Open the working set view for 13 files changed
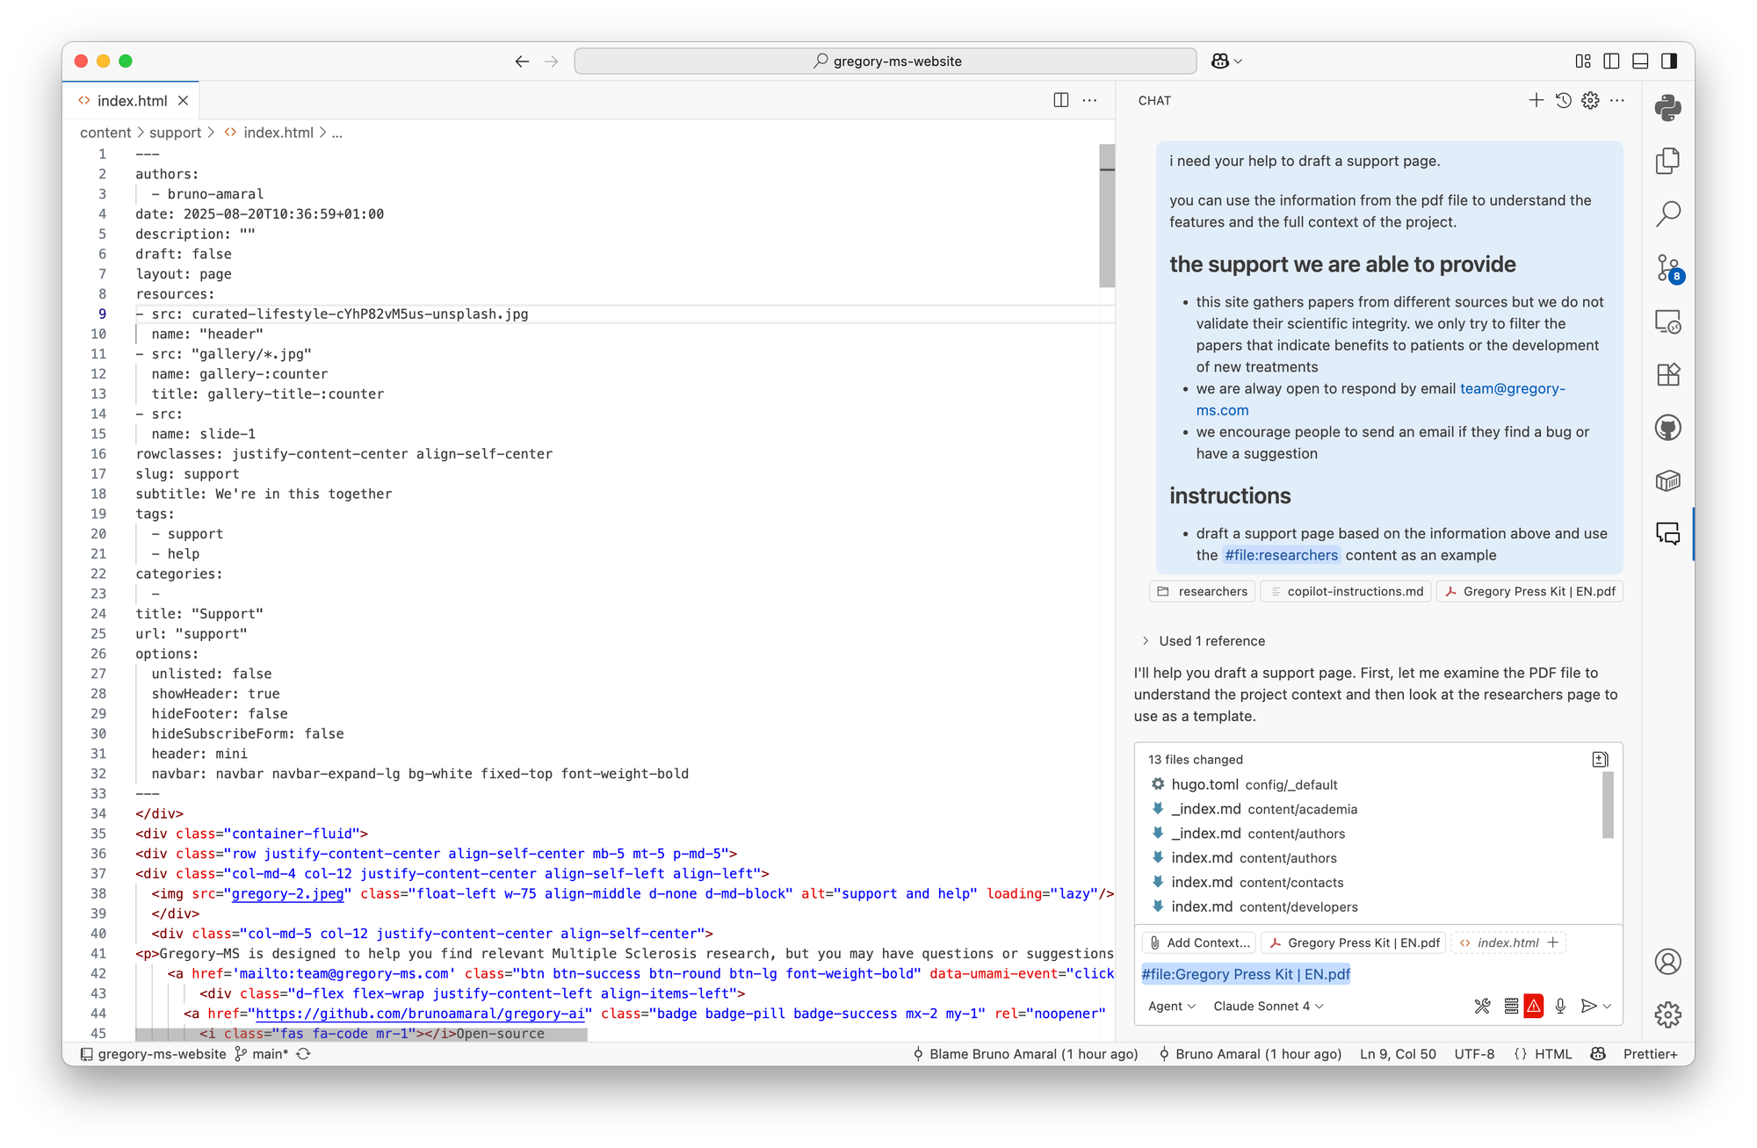This screenshot has height=1148, width=1757. click(1600, 760)
